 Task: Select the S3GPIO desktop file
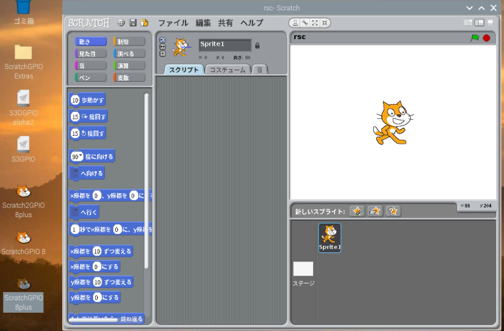(x=23, y=150)
